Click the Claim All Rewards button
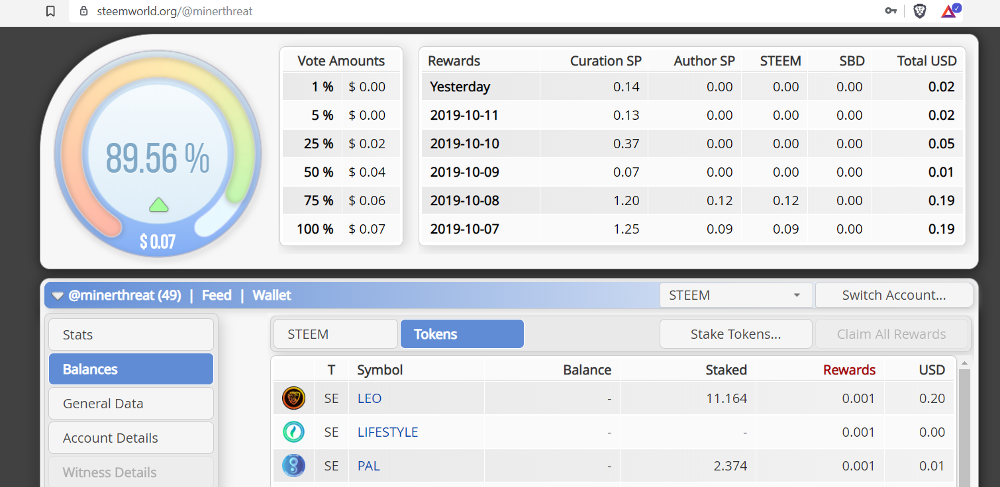The width and height of the screenshot is (1000, 487). click(x=891, y=334)
